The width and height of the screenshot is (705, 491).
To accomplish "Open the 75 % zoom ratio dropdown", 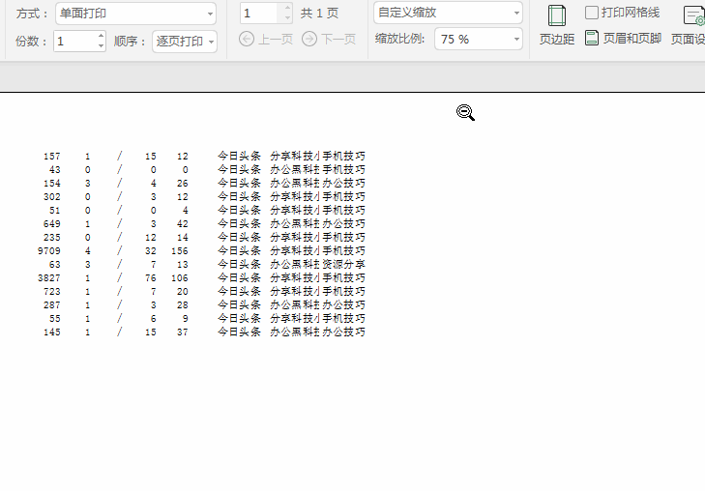I will point(479,39).
